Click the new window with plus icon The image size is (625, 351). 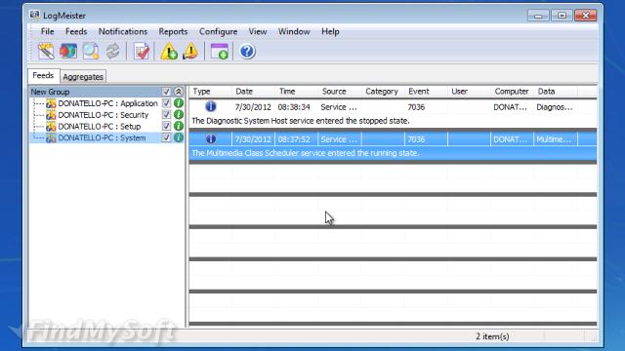pos(219,52)
